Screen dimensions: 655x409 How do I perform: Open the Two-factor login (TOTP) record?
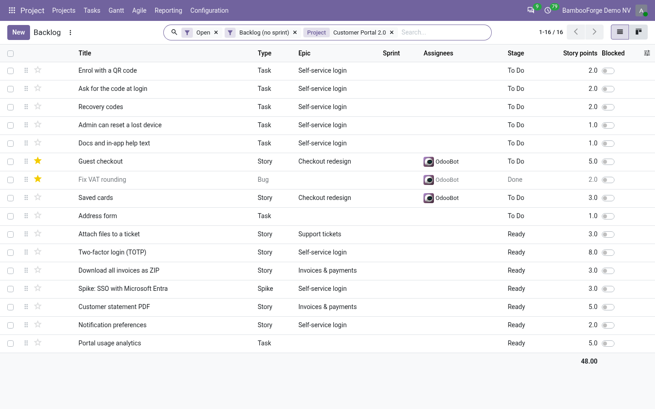[x=112, y=252]
